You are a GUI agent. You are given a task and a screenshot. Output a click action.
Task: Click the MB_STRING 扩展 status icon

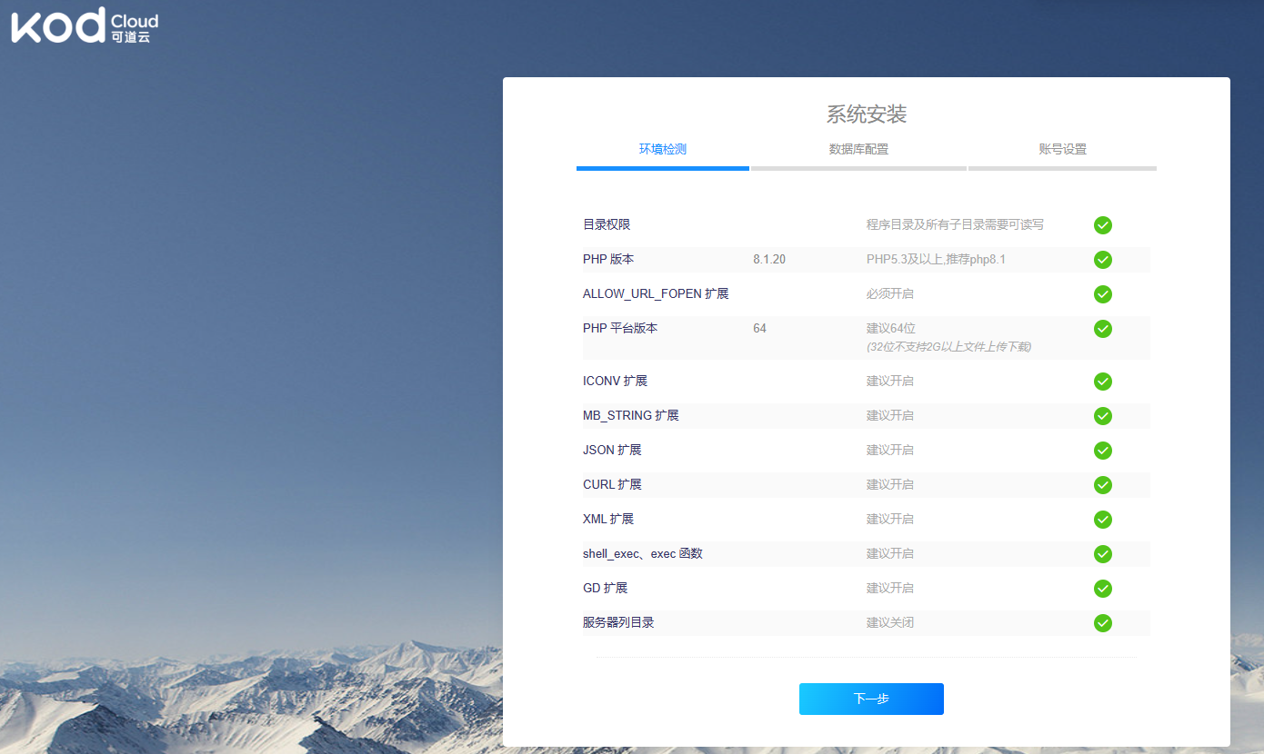click(x=1103, y=416)
